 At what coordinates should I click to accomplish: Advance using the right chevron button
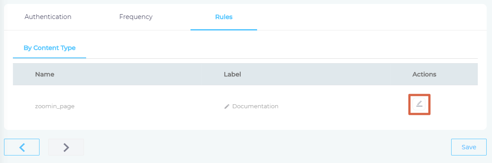(x=66, y=147)
